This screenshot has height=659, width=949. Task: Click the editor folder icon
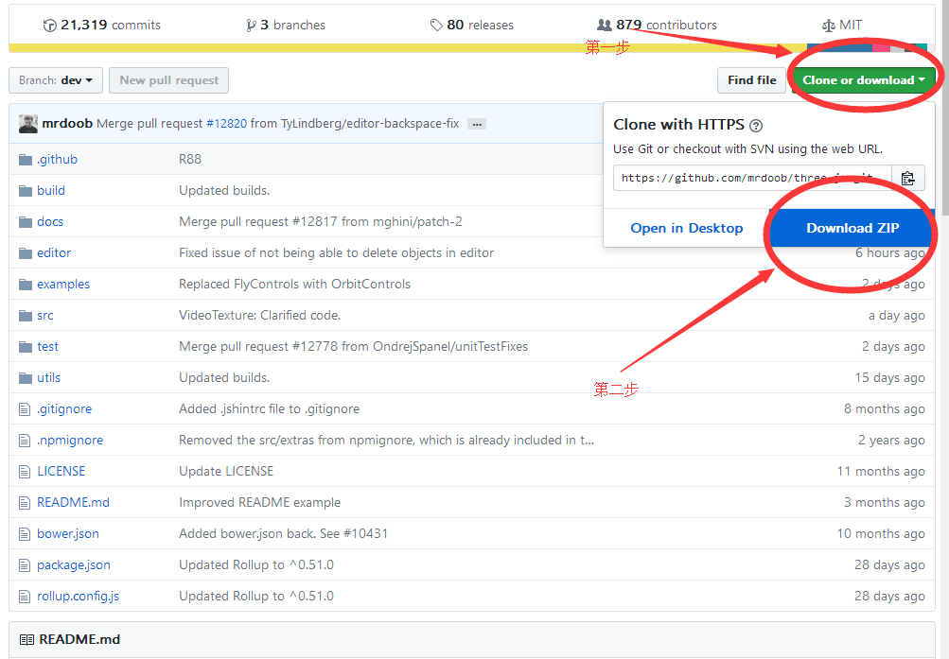[26, 253]
